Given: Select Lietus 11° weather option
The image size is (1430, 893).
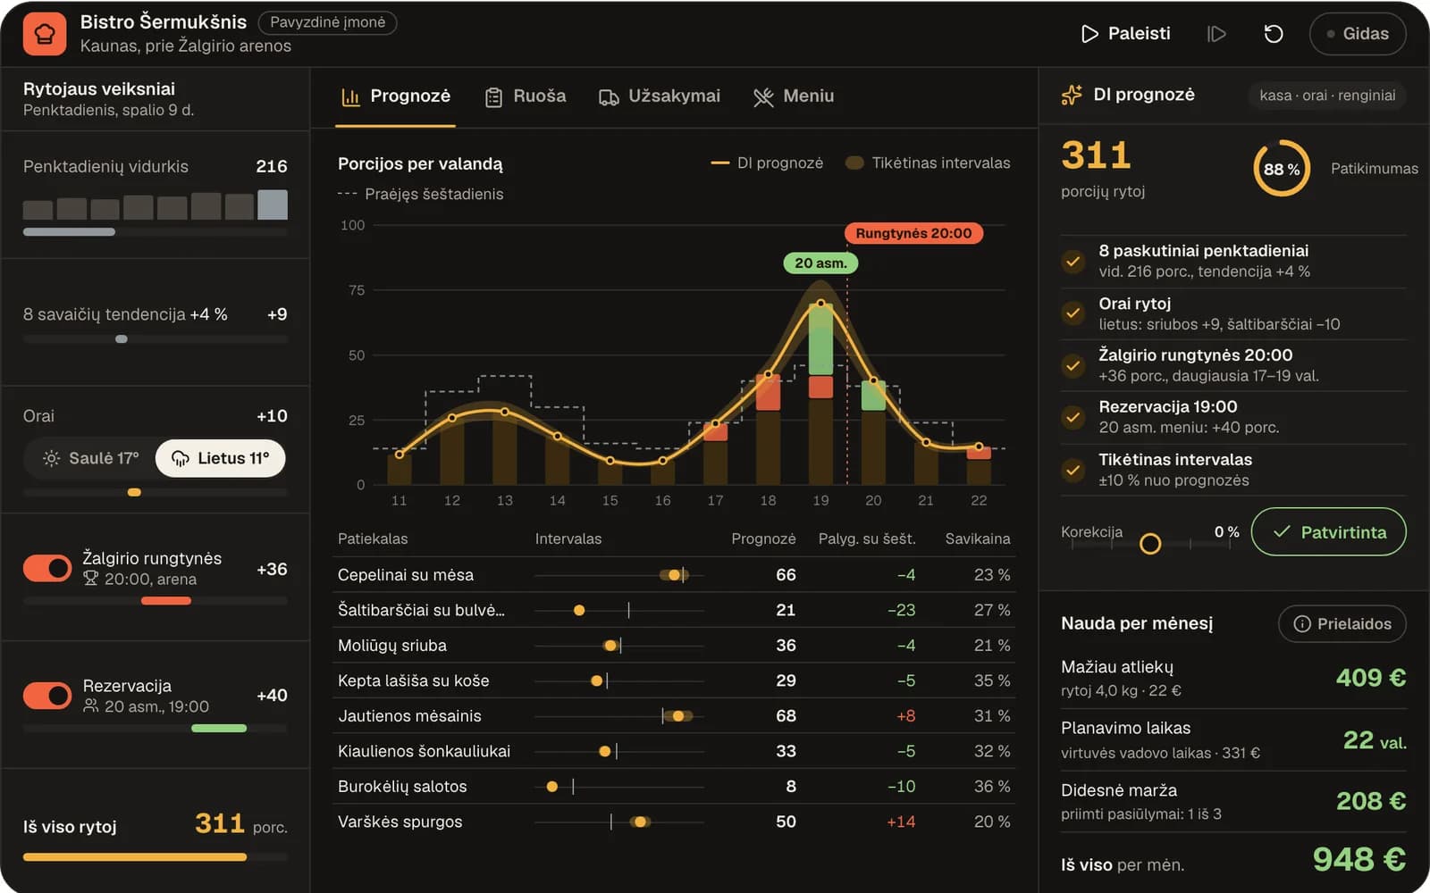Looking at the screenshot, I should pos(220,458).
